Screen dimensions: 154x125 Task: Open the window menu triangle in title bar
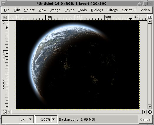(x=4, y=4)
